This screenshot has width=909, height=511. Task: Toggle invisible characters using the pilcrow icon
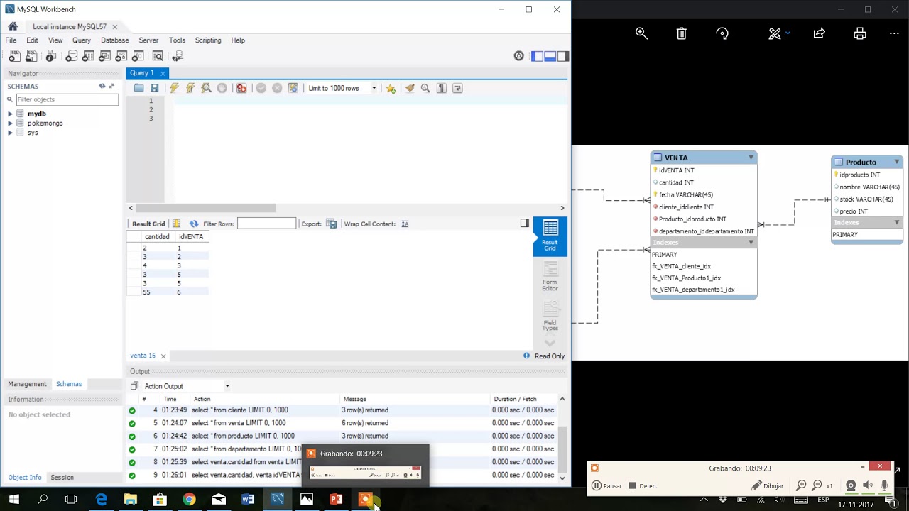pyautogui.click(x=442, y=88)
